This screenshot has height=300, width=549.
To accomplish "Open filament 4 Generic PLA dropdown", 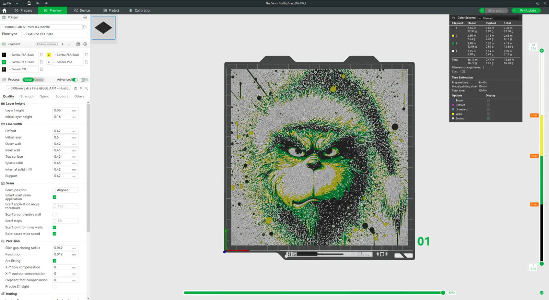I will point(68,62).
